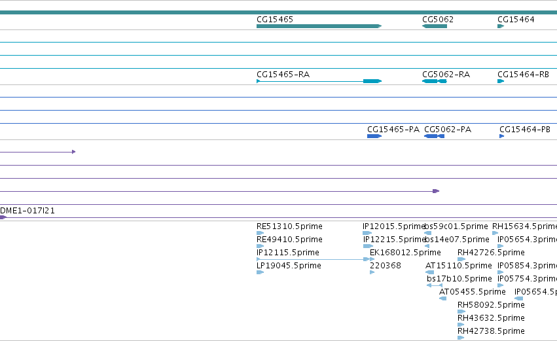Click the RE49410.5prime EST label

pos(289,240)
